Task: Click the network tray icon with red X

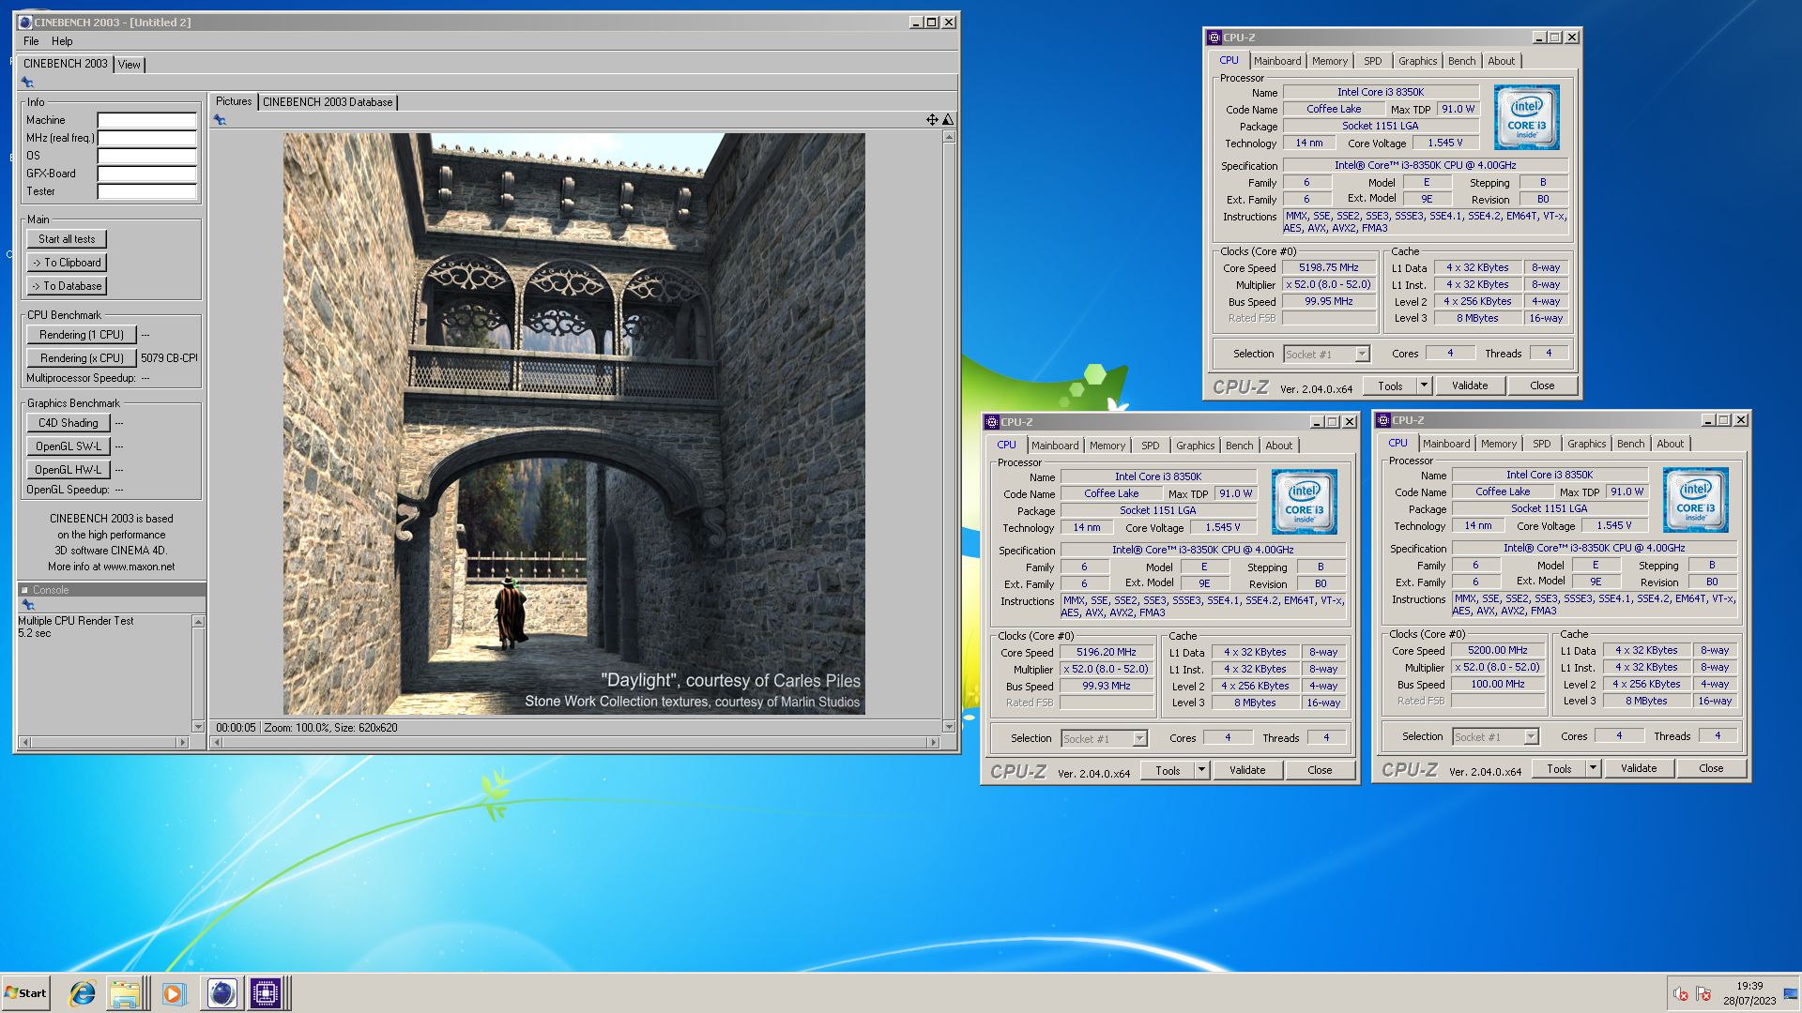Action: (x=1703, y=994)
